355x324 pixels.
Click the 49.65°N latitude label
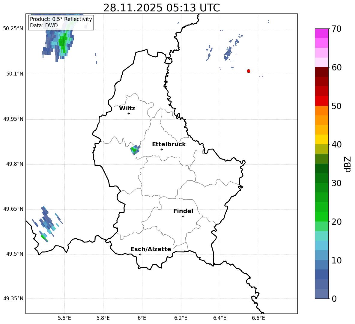[x=13, y=209]
